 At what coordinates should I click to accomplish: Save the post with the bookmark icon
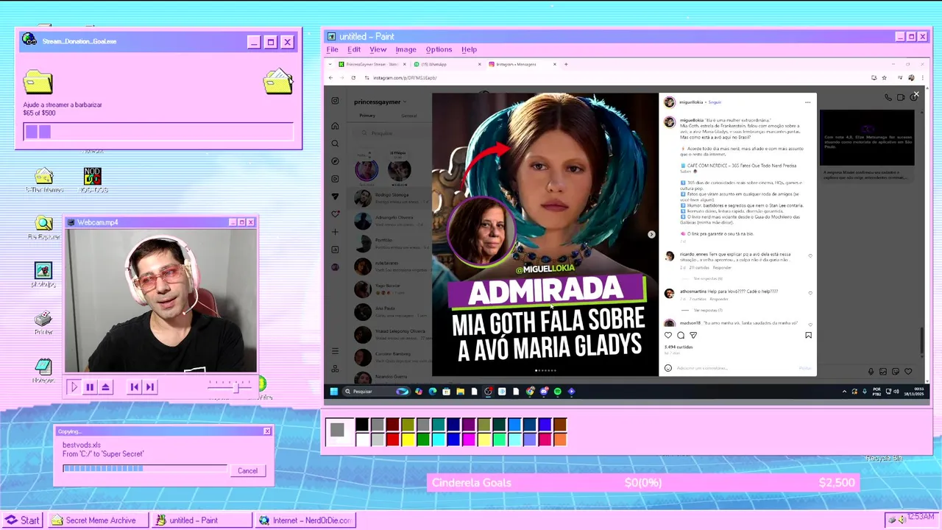click(808, 335)
